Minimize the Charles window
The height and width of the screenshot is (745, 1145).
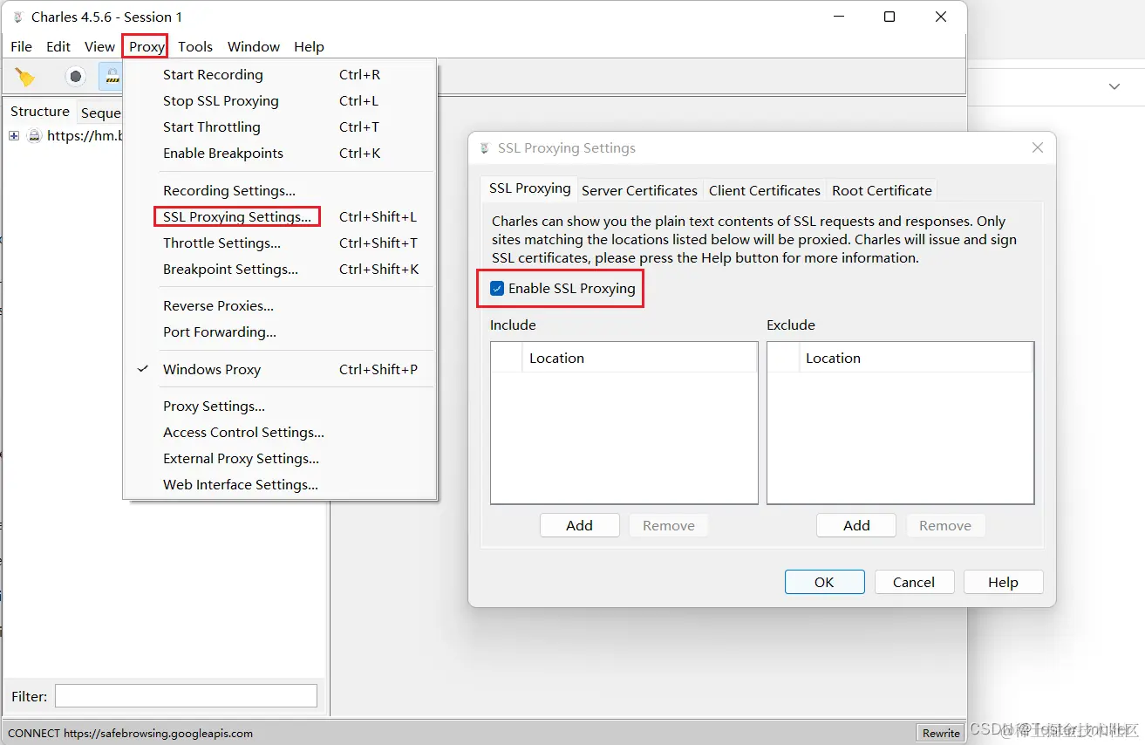tap(838, 17)
